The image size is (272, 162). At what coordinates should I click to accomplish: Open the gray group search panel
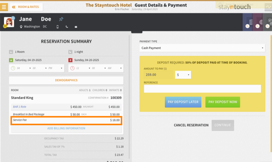267,22
